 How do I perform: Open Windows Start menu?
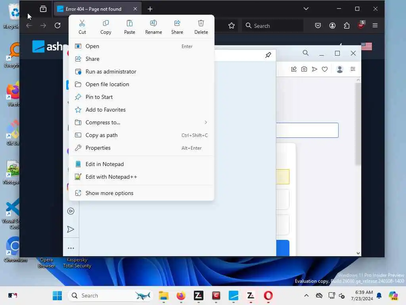57,295
